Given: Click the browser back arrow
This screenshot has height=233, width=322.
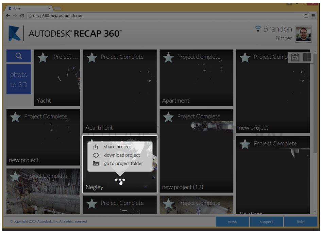Looking at the screenshot, I should click(x=8, y=16).
